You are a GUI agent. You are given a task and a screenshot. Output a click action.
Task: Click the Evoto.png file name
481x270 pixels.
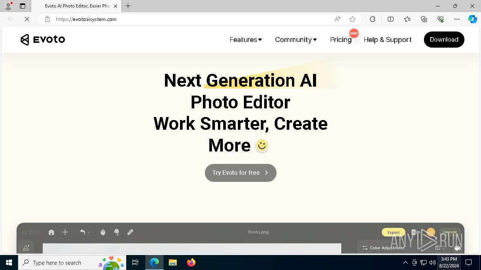pyautogui.click(x=259, y=232)
